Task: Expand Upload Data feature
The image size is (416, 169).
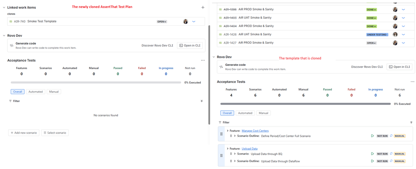Action: point(228,149)
